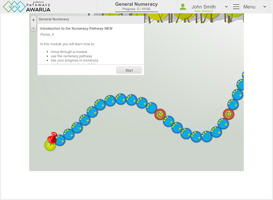Select the green starting module node
This screenshot has width=273, height=200.
coord(50,146)
